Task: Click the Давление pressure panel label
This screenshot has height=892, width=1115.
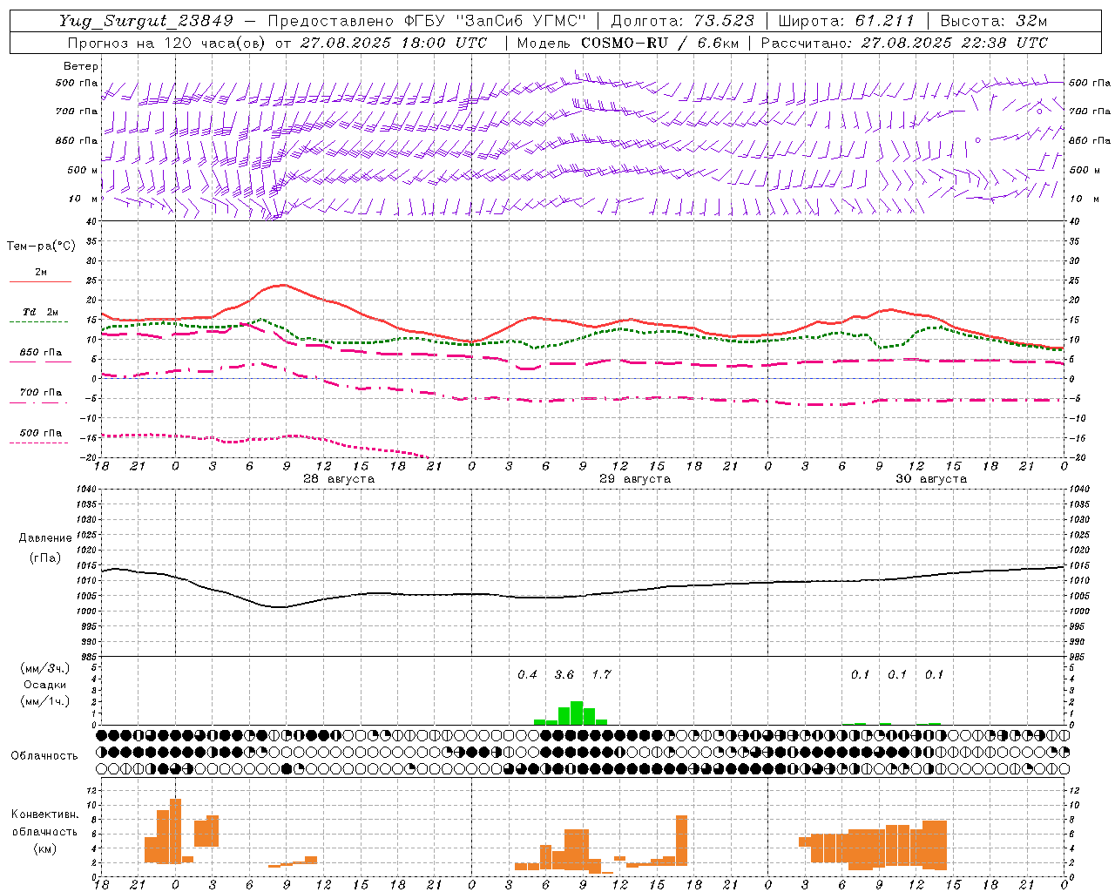Action: coord(45,538)
